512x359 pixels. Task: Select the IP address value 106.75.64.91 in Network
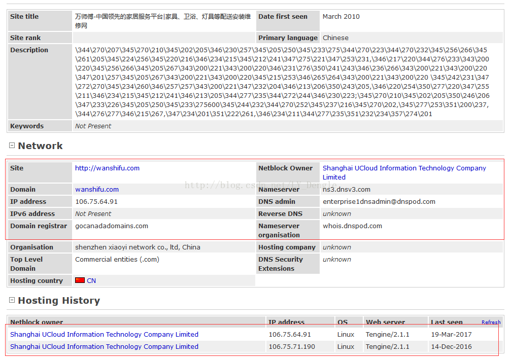tap(96, 201)
